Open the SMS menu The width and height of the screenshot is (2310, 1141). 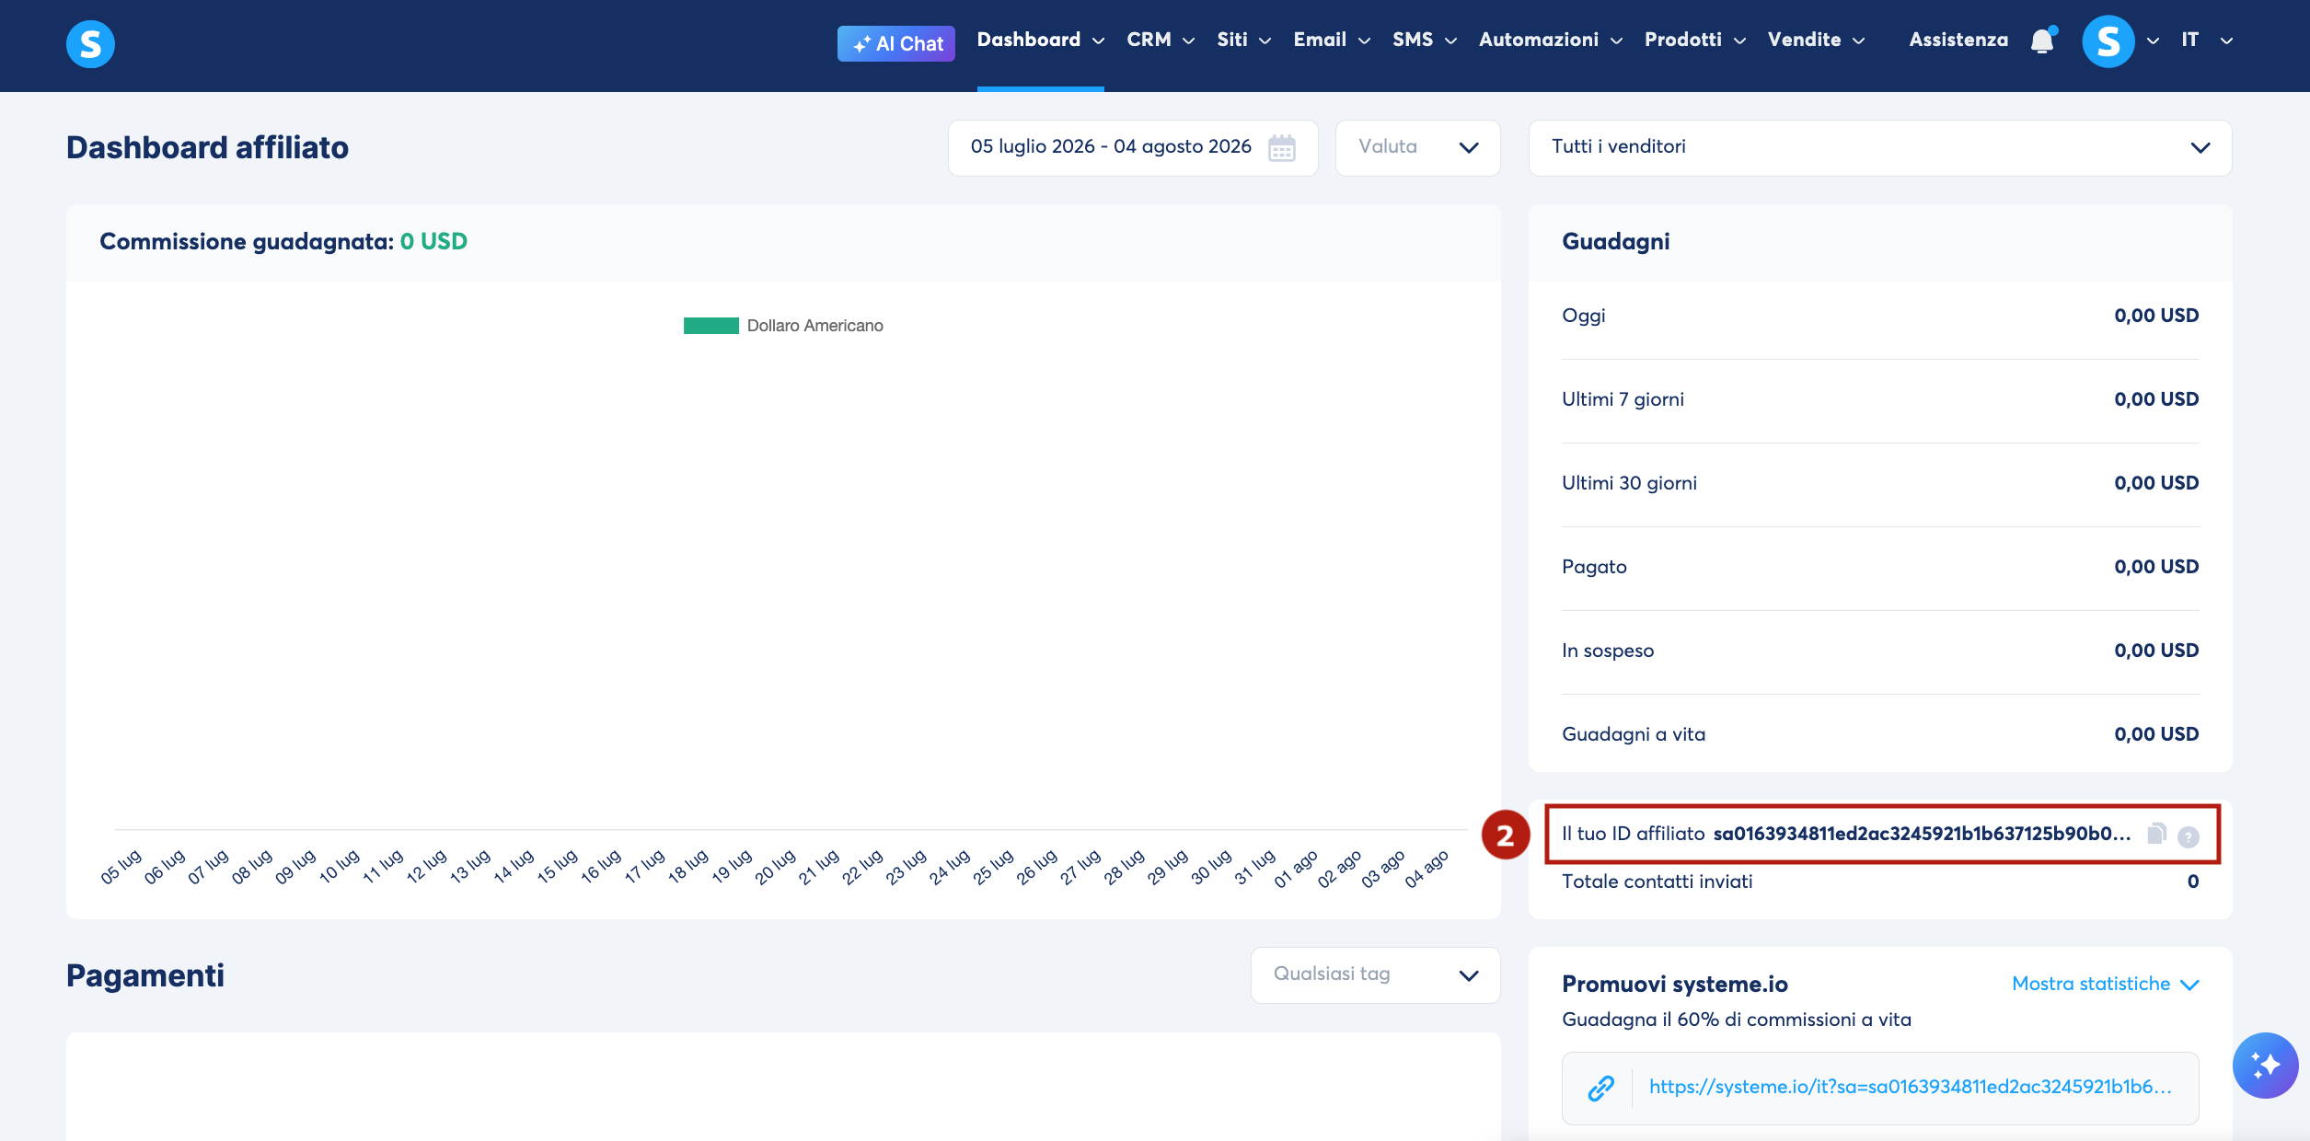(x=1425, y=40)
